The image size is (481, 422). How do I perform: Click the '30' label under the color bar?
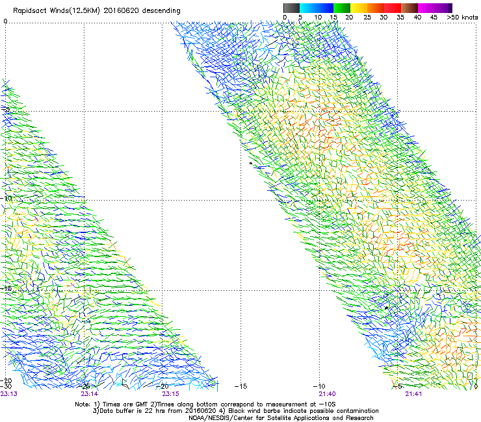(383, 18)
